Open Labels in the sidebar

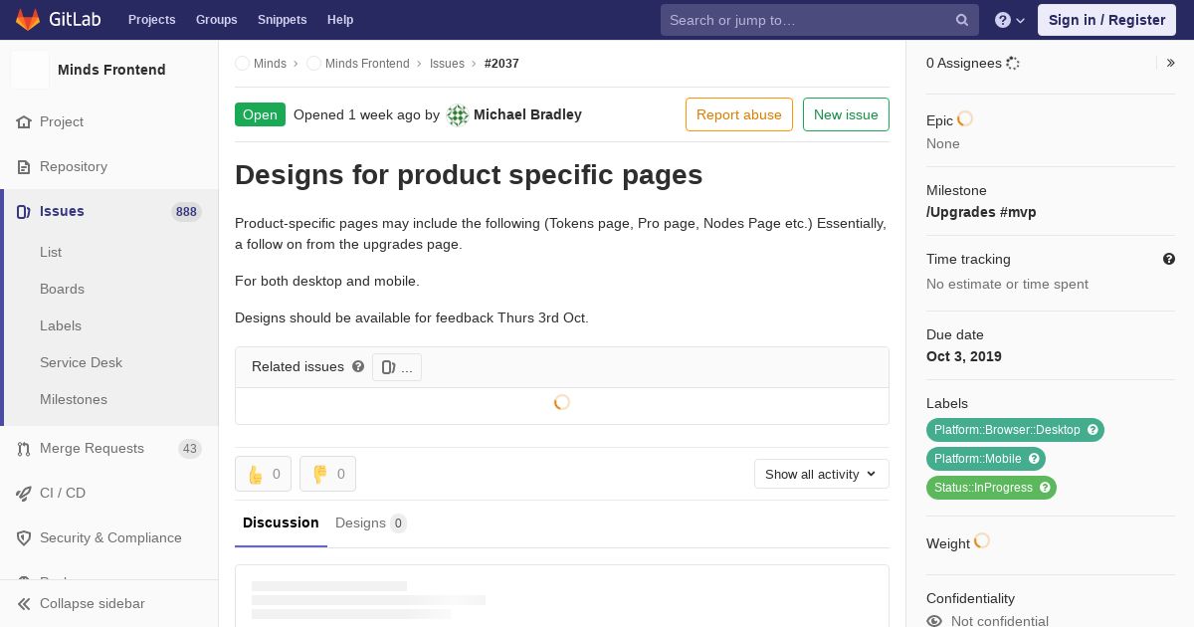pyautogui.click(x=61, y=325)
